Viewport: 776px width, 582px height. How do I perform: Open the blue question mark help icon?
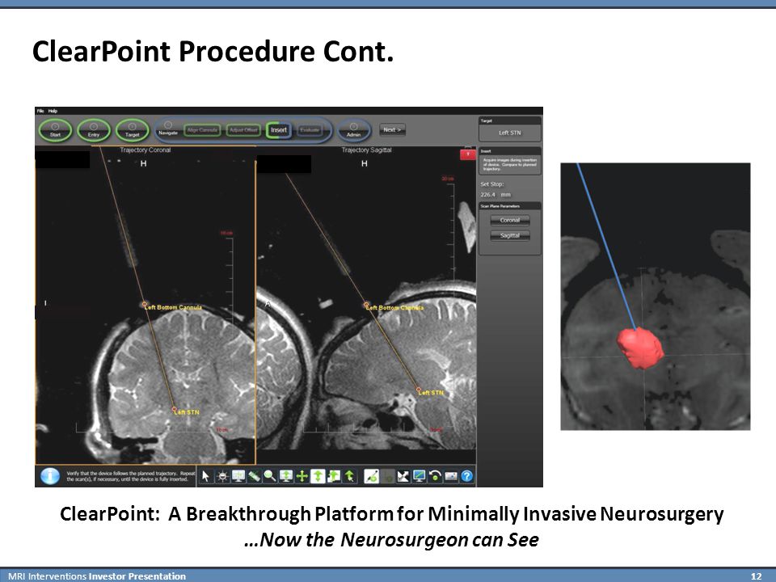pos(466,476)
